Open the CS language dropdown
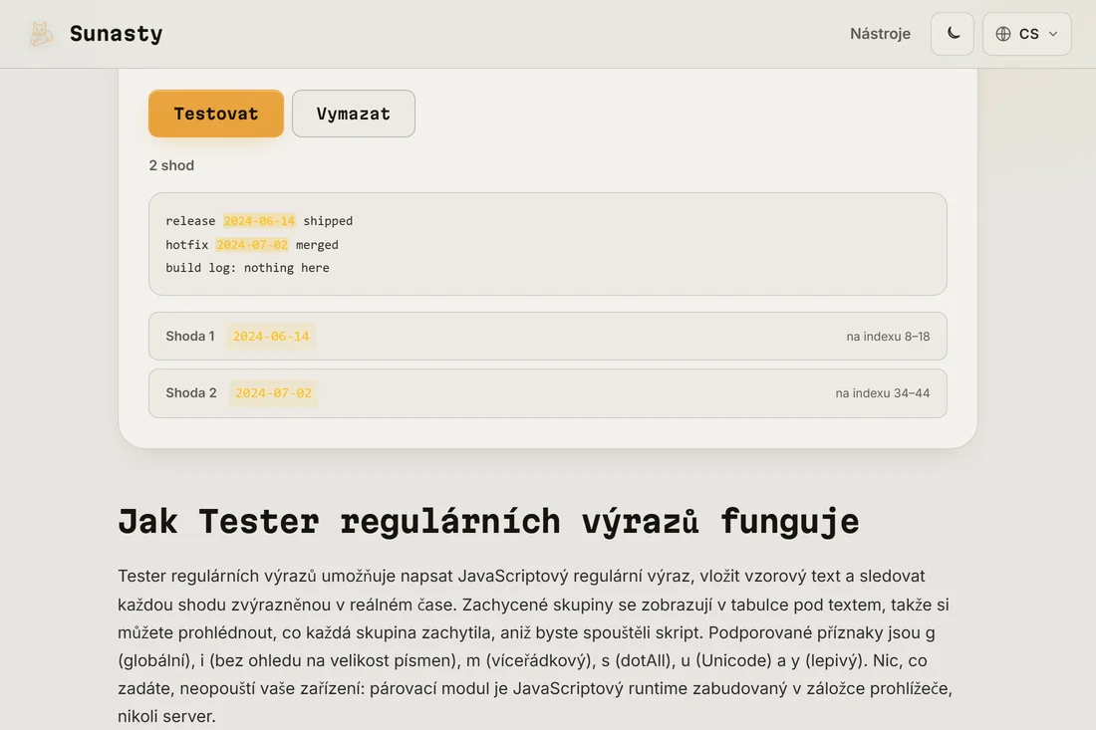The height and width of the screenshot is (730, 1096). [1026, 34]
